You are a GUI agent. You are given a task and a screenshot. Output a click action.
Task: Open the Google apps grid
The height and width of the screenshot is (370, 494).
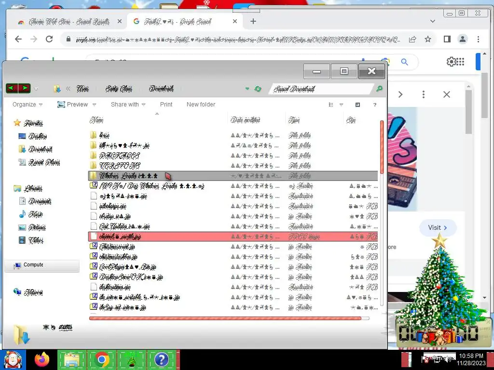point(460,62)
